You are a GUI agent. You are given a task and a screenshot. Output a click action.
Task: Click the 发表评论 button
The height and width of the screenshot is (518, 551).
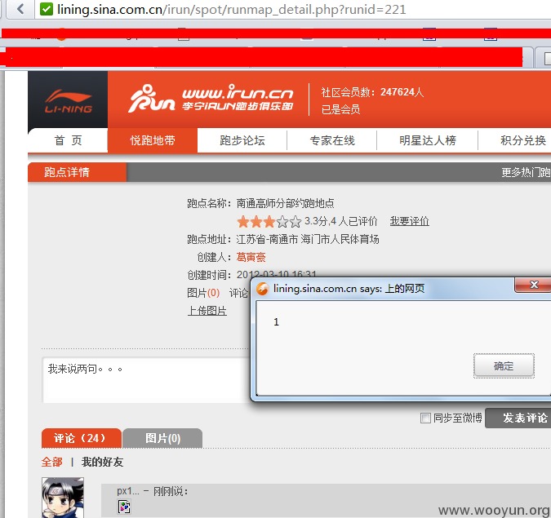click(x=520, y=418)
